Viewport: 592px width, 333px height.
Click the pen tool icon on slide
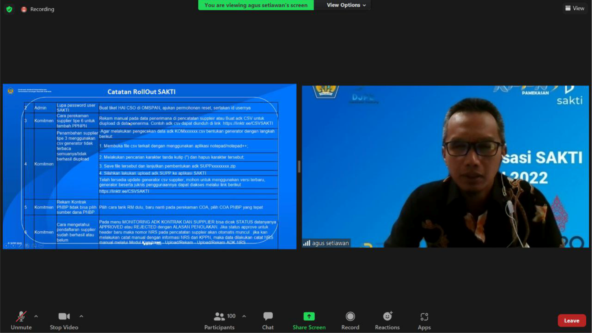20,246
